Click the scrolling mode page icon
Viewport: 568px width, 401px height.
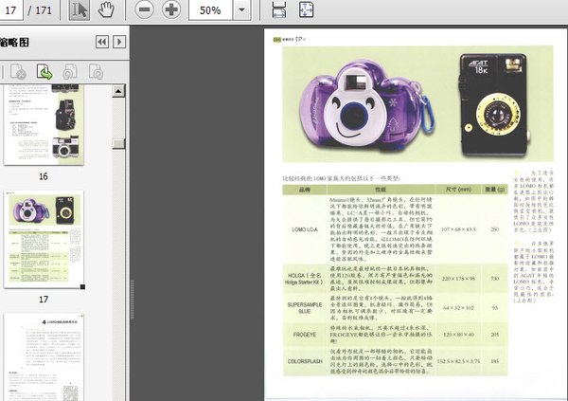pyautogui.click(x=279, y=9)
